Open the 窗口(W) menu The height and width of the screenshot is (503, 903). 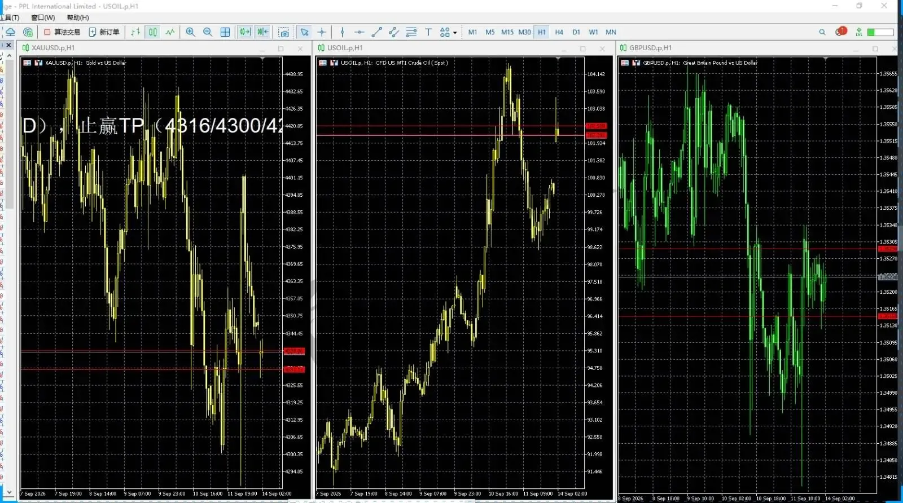tap(43, 17)
